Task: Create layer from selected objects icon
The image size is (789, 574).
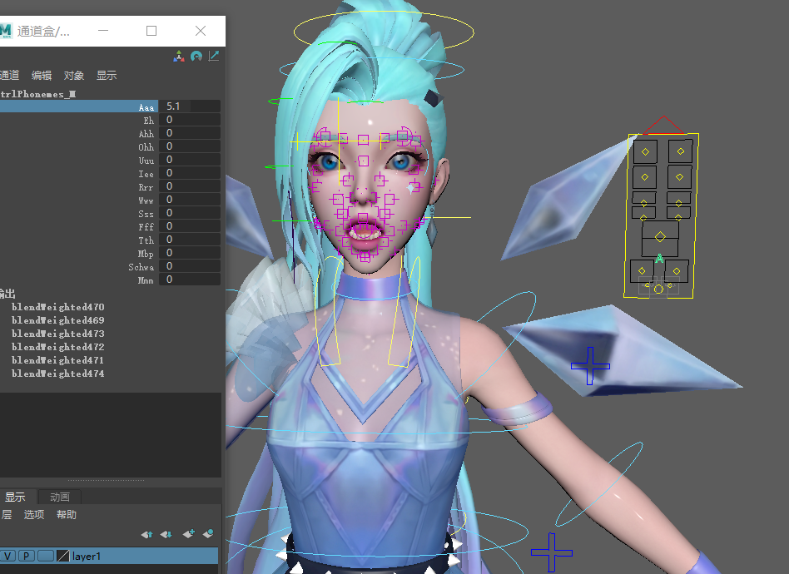Action: coord(207,534)
